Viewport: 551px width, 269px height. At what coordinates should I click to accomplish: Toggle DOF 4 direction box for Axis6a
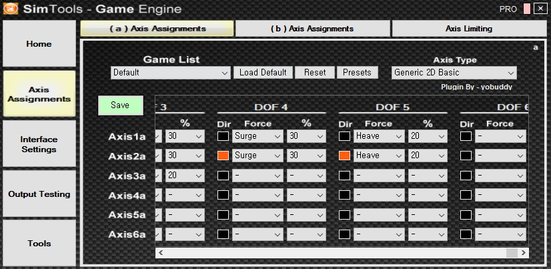click(223, 234)
